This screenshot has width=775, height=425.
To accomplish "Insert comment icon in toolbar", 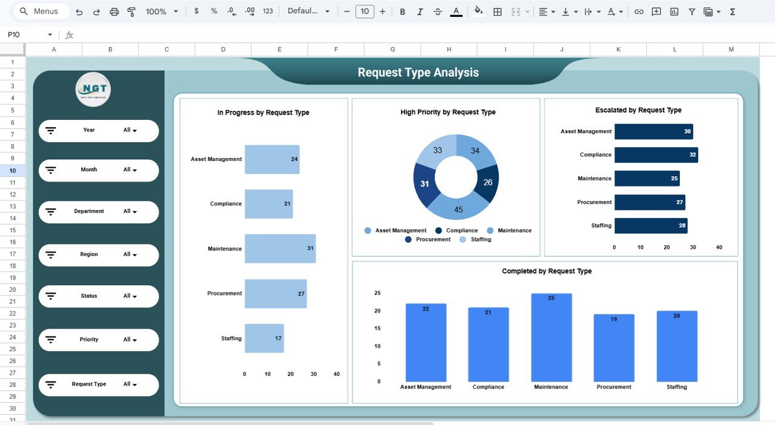I will (656, 12).
